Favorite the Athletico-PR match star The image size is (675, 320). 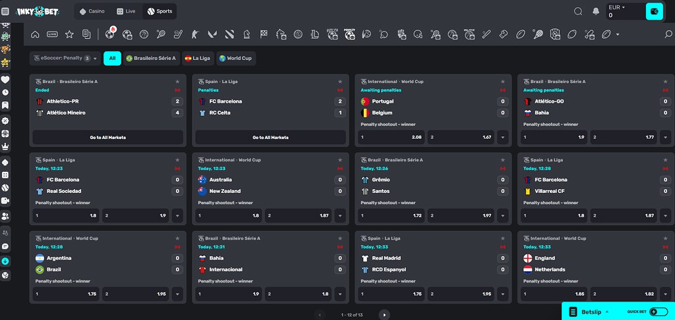pyautogui.click(x=177, y=81)
